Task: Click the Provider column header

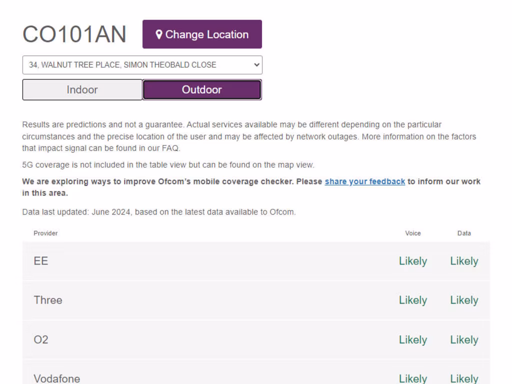Action: click(x=45, y=233)
